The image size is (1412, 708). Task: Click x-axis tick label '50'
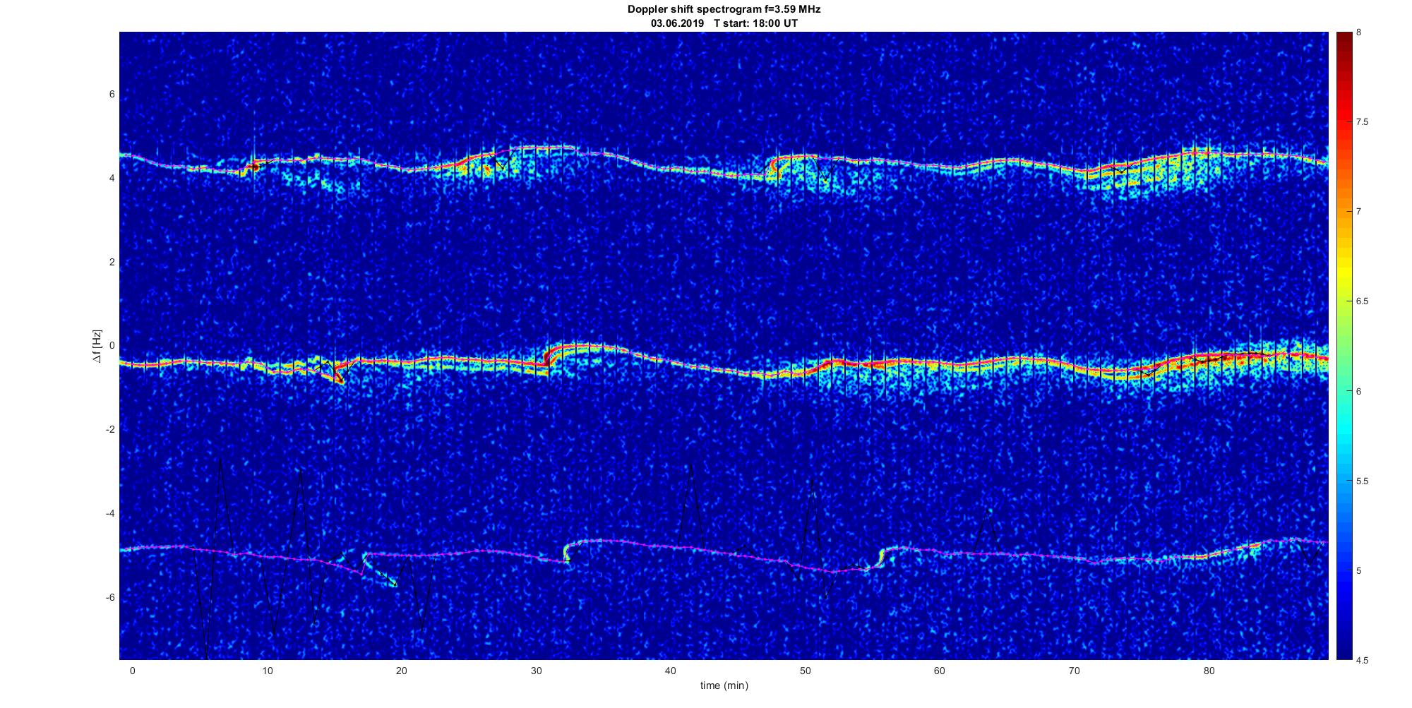click(x=805, y=671)
